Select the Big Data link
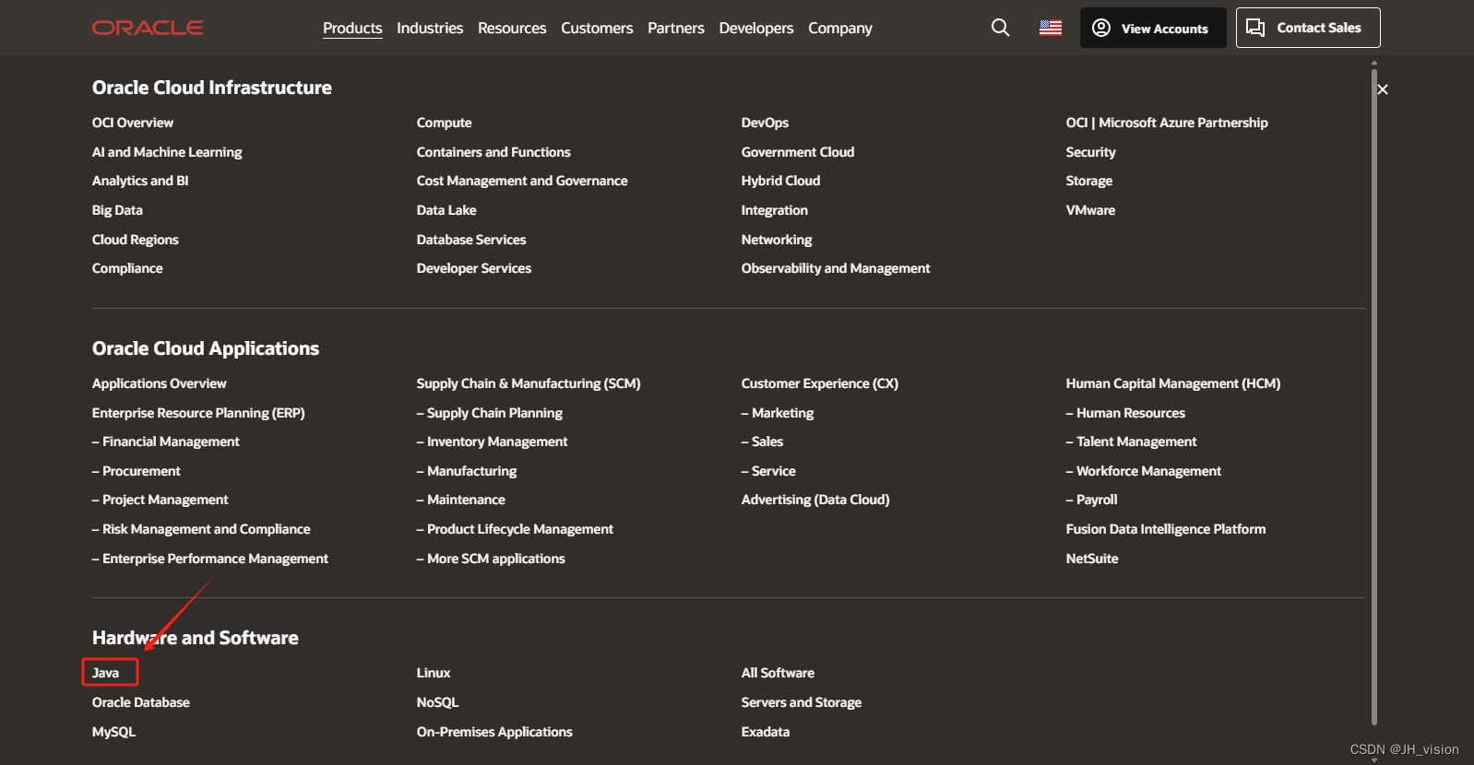This screenshot has width=1474, height=765. (117, 210)
